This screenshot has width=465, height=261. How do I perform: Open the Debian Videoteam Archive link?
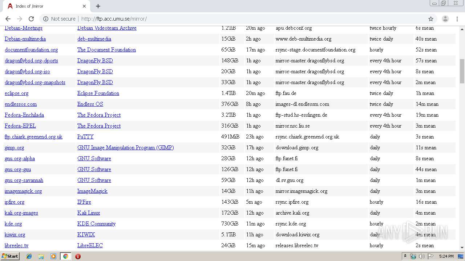107,28
